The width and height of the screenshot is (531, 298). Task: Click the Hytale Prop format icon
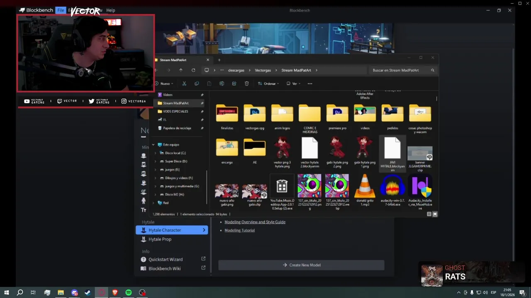(x=144, y=239)
